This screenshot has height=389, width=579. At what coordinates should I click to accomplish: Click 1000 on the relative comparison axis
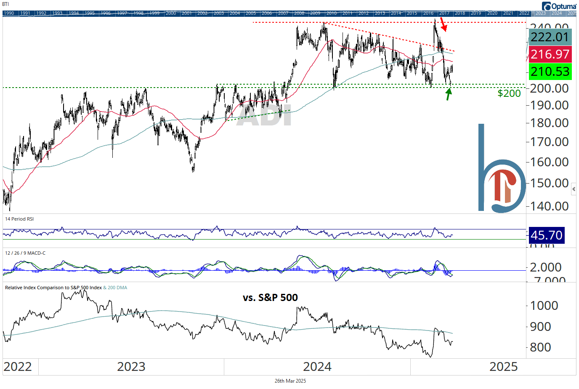(544, 306)
